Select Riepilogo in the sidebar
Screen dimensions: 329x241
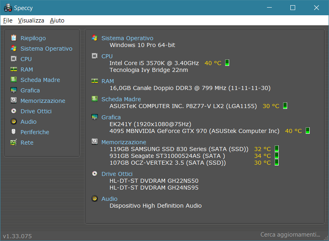(33, 38)
